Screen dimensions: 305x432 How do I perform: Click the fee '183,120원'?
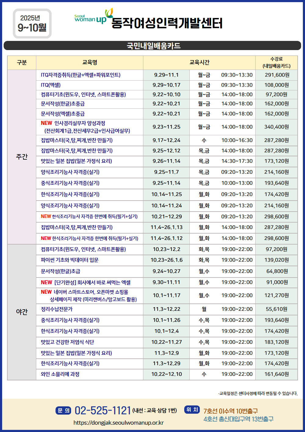[277, 342]
